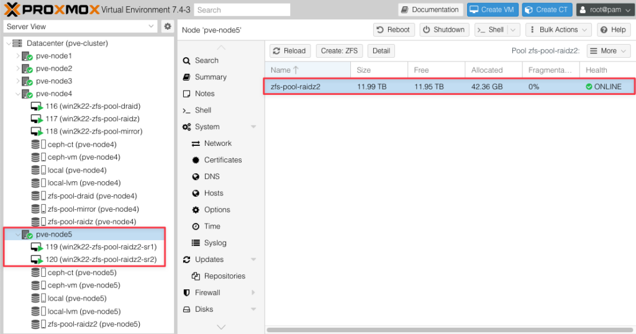Click the Create CT button

click(547, 10)
